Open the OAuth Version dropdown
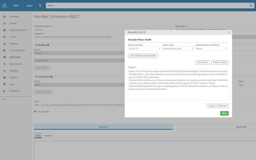Viewport: 256px width, 160px height. pos(145,49)
